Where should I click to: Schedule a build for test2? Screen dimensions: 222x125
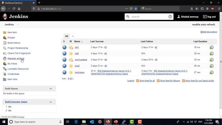212,66
